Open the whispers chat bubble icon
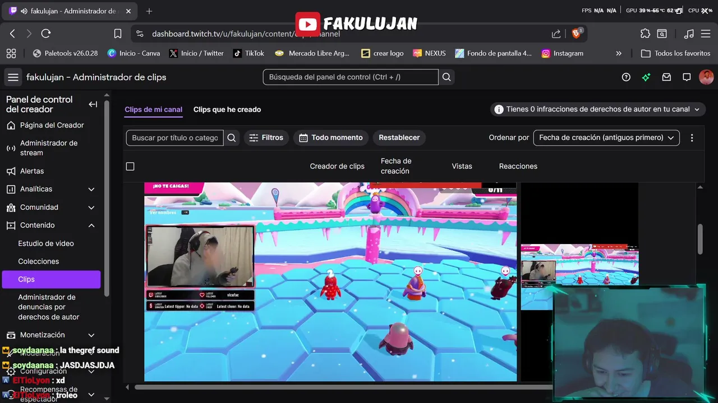This screenshot has height=403, width=718. [x=687, y=77]
